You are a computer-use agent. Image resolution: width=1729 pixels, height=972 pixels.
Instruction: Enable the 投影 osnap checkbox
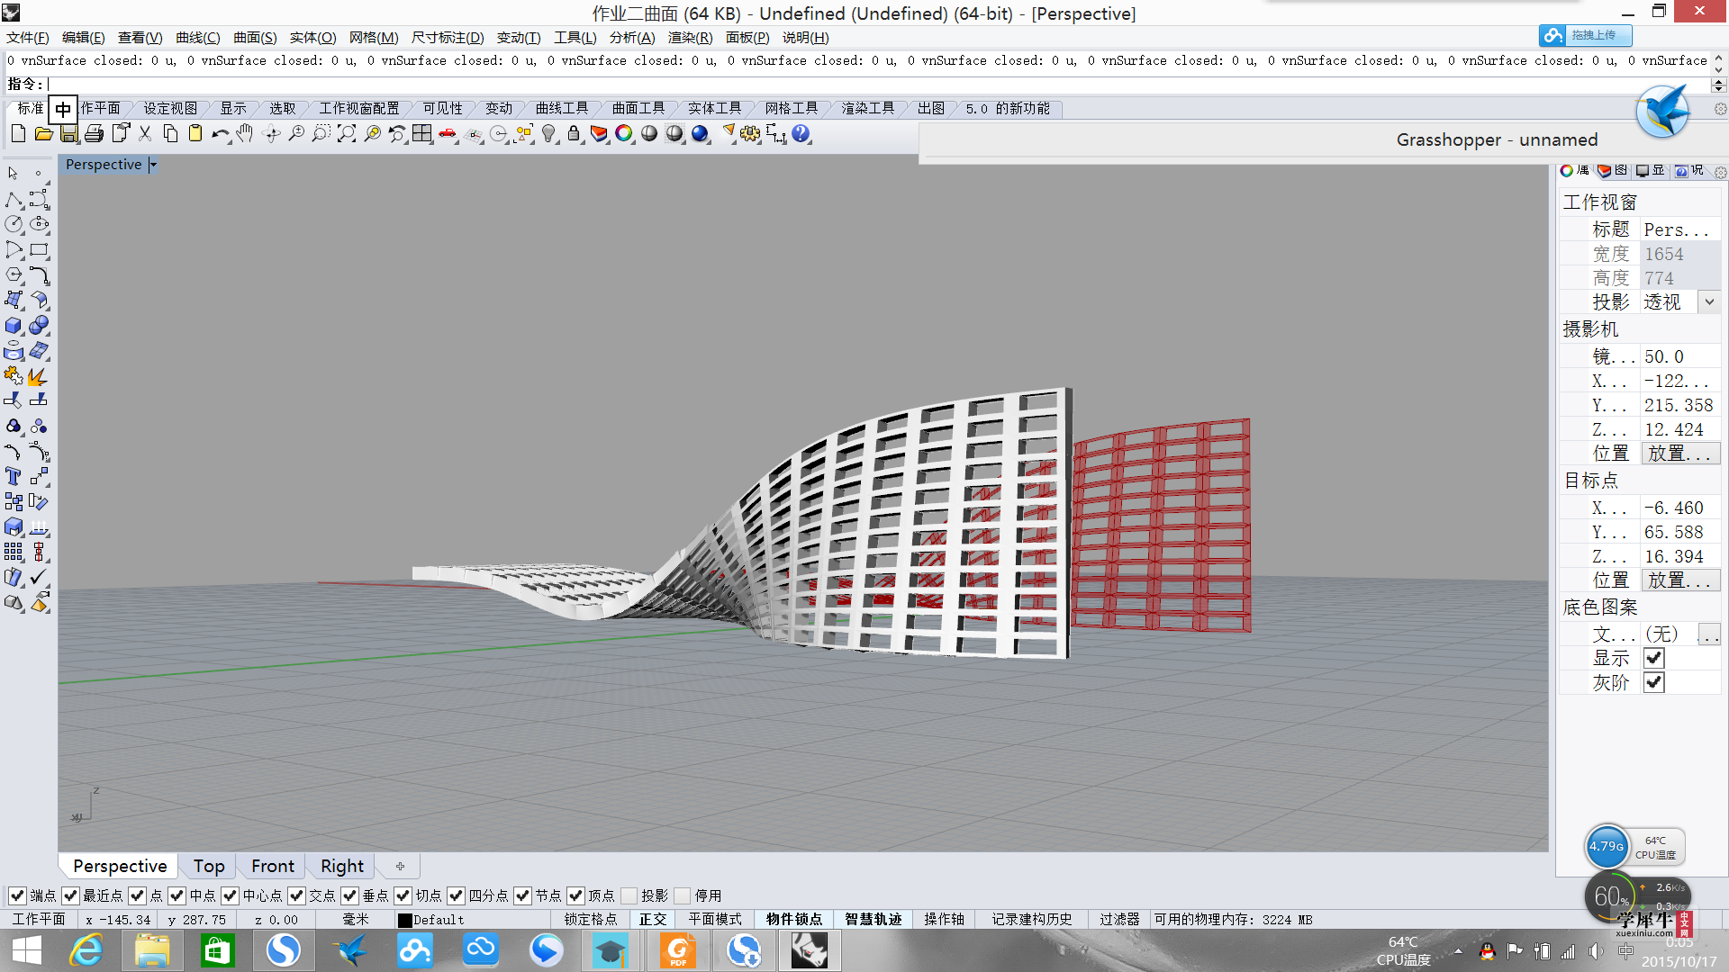(629, 895)
